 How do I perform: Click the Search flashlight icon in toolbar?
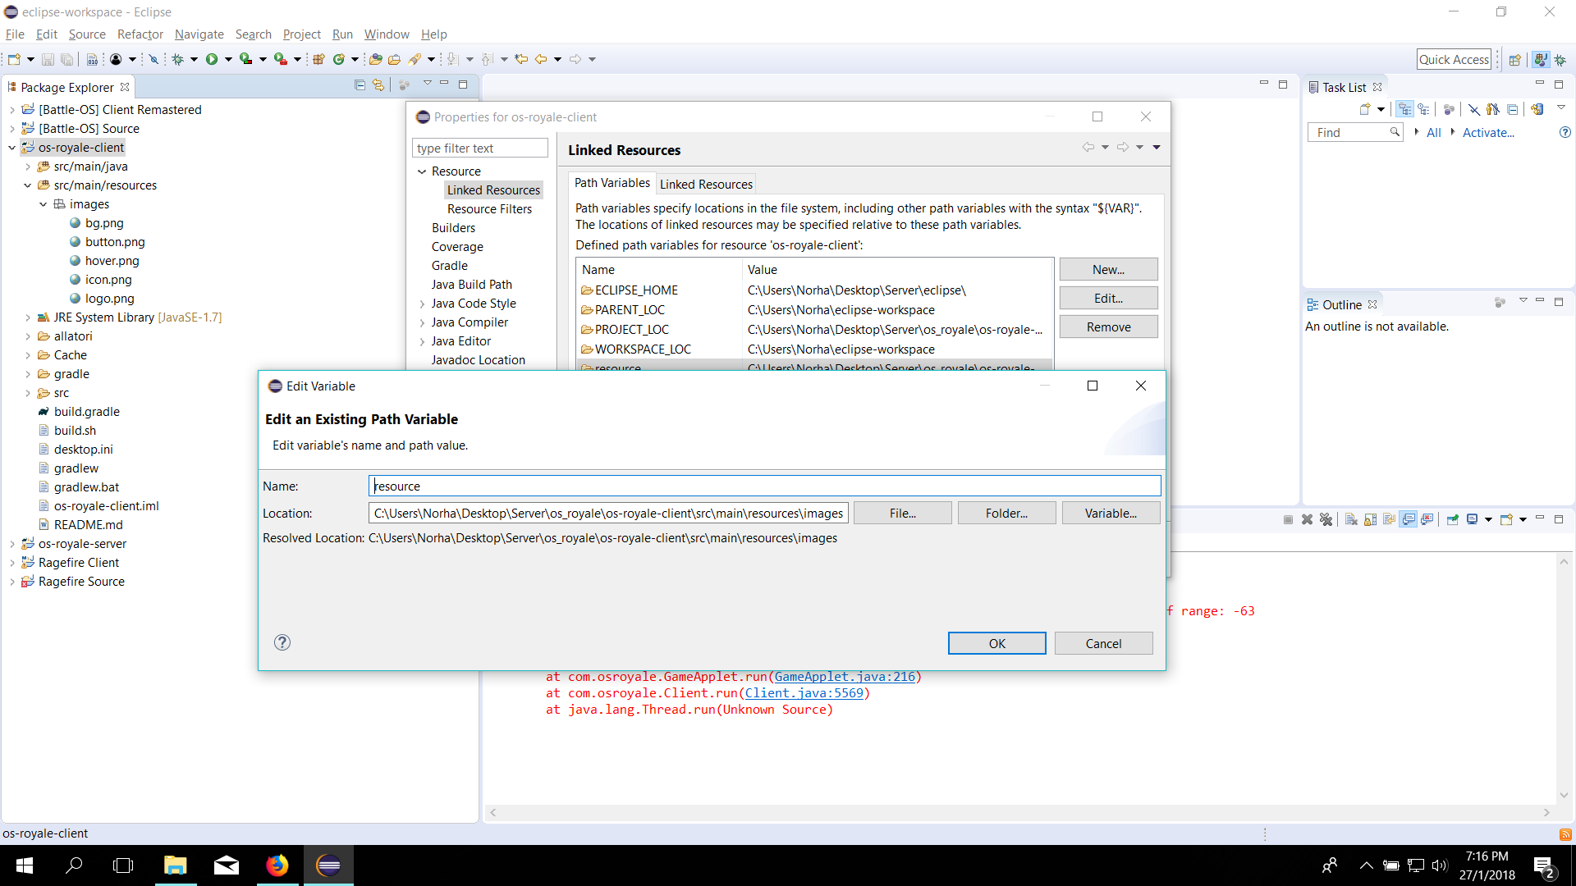(x=415, y=59)
